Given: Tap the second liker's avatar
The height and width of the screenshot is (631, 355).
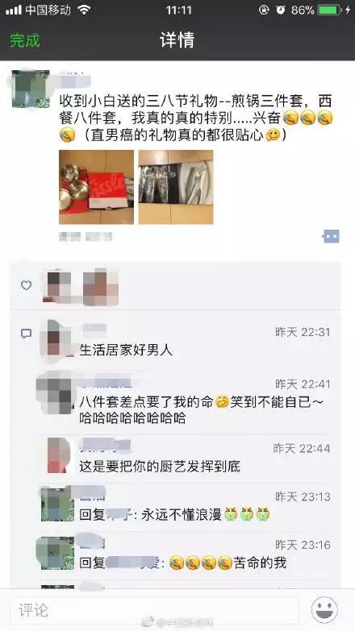Looking at the screenshot, I should pyautogui.click(x=100, y=286).
